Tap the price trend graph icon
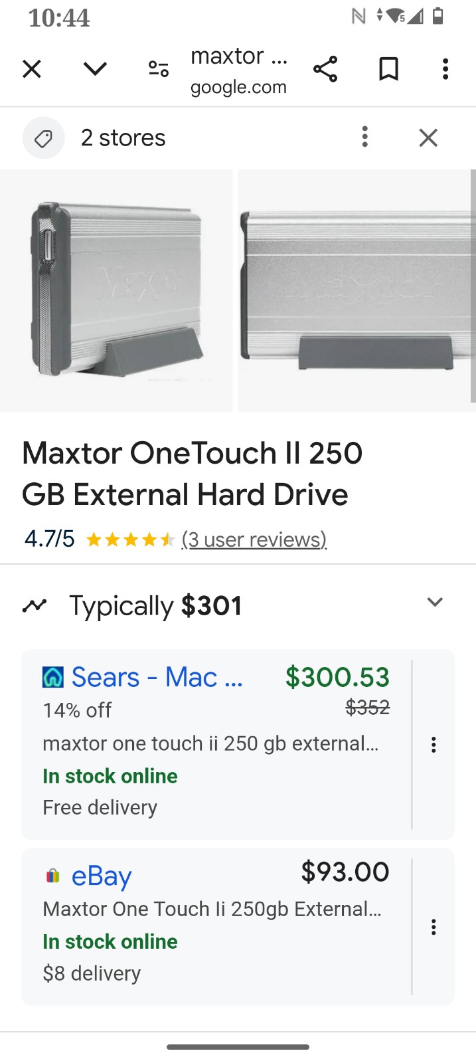Image resolution: width=476 pixels, height=1063 pixels. tap(35, 605)
